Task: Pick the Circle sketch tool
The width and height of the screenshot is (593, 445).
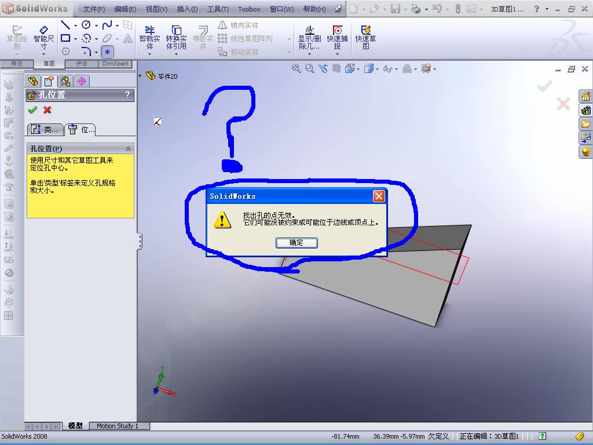Action: (x=86, y=25)
